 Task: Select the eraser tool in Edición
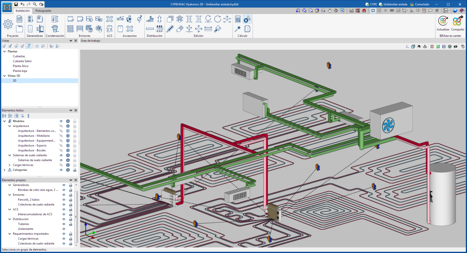coord(180,29)
